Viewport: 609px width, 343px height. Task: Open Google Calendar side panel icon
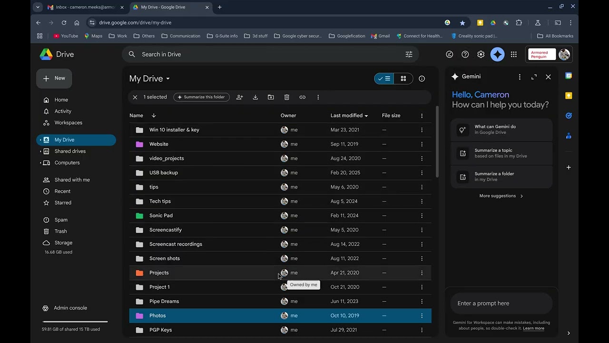coord(569,76)
